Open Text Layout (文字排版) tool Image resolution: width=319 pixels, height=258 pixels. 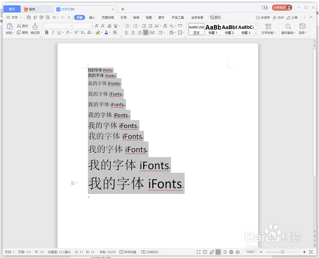(x=268, y=29)
